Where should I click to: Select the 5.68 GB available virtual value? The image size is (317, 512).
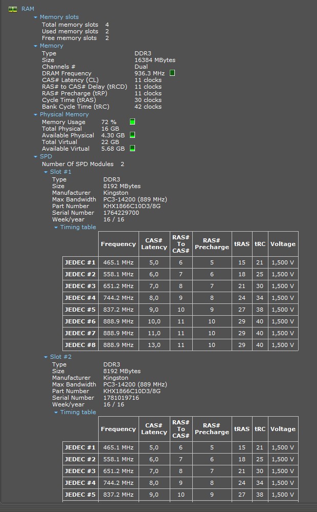113,149
